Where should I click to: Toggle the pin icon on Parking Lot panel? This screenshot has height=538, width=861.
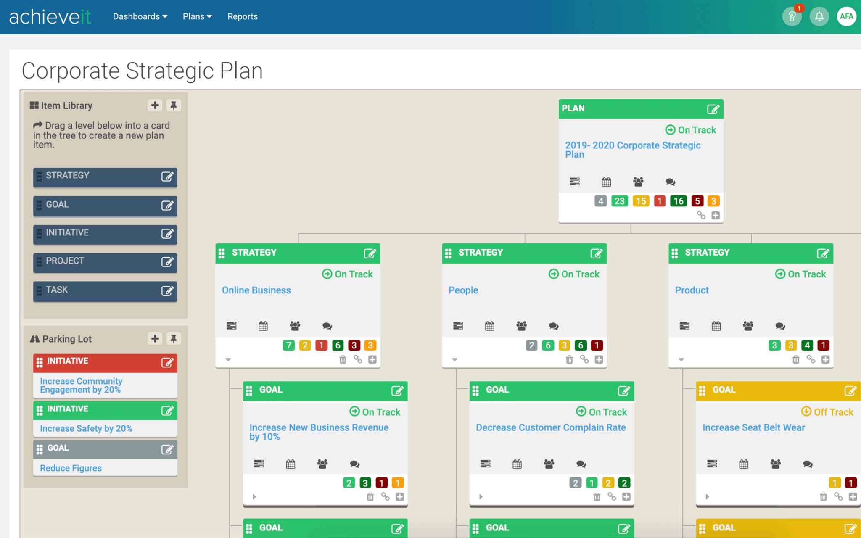174,338
